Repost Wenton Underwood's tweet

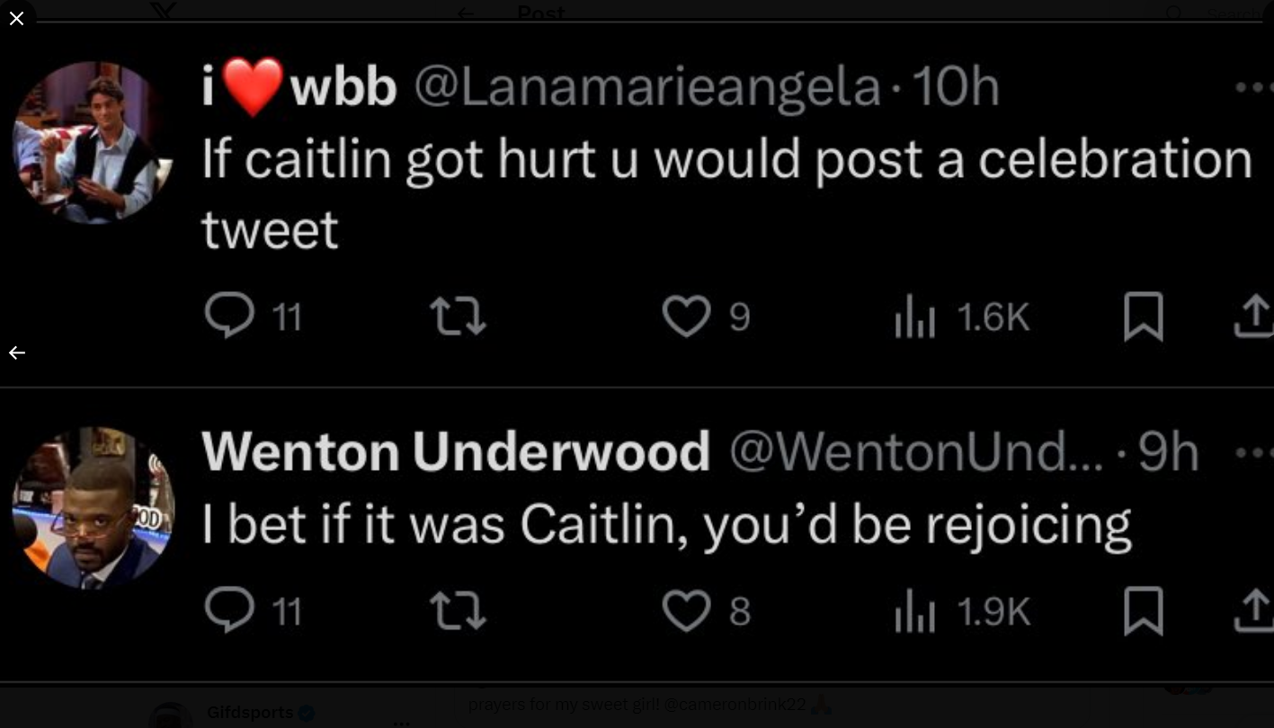[x=459, y=611]
